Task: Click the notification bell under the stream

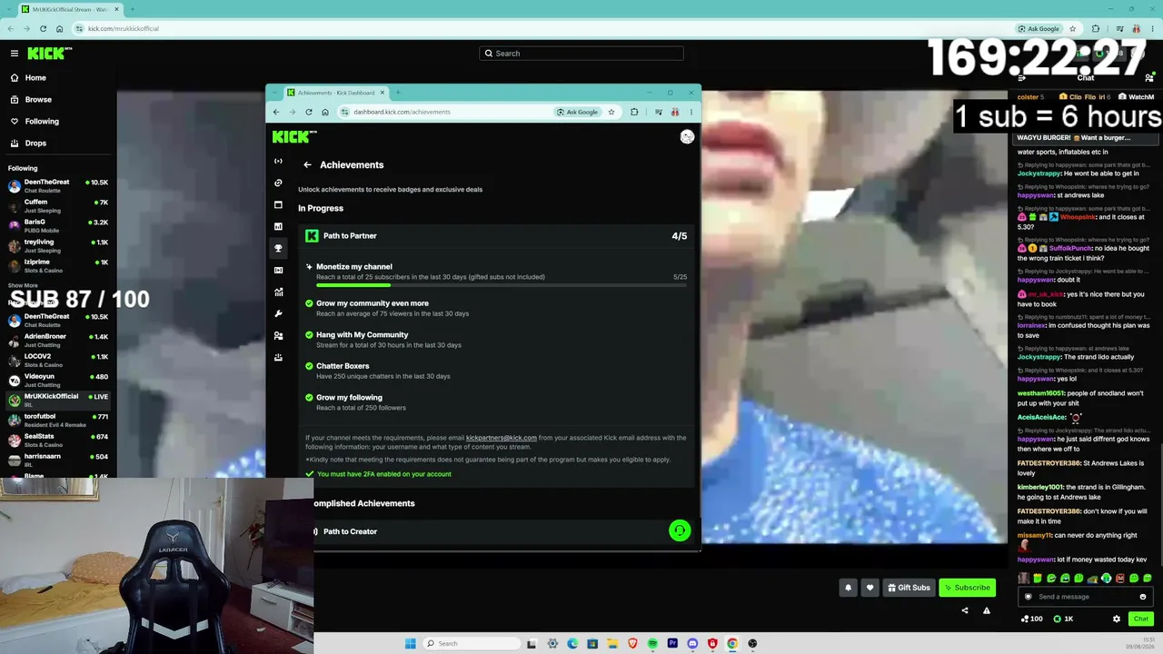Action: click(x=848, y=588)
